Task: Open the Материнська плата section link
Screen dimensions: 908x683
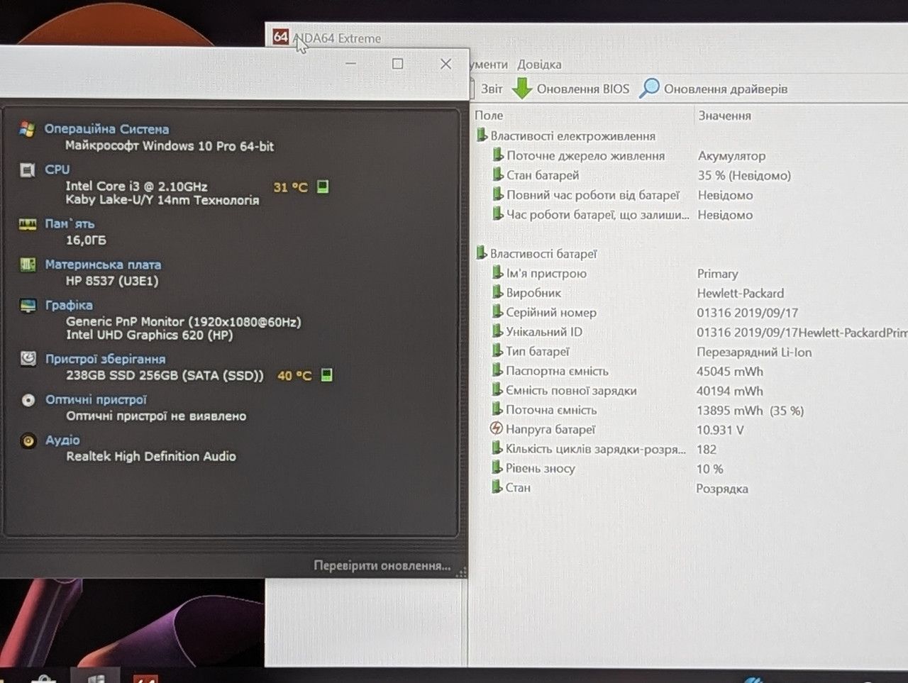Action: point(103,265)
